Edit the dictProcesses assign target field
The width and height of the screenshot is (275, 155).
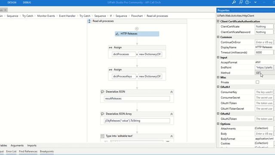(124, 54)
